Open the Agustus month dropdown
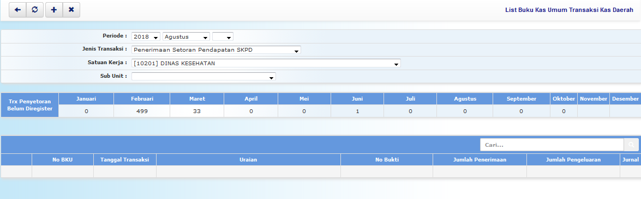Viewport: 641px width, 199px height. [186, 37]
